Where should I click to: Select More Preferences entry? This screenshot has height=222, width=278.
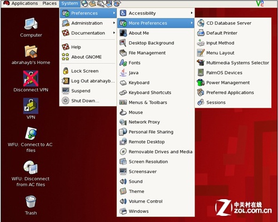click(x=156, y=23)
